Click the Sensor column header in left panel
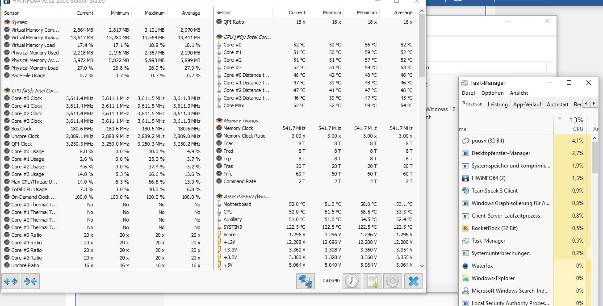 [x=31, y=13]
